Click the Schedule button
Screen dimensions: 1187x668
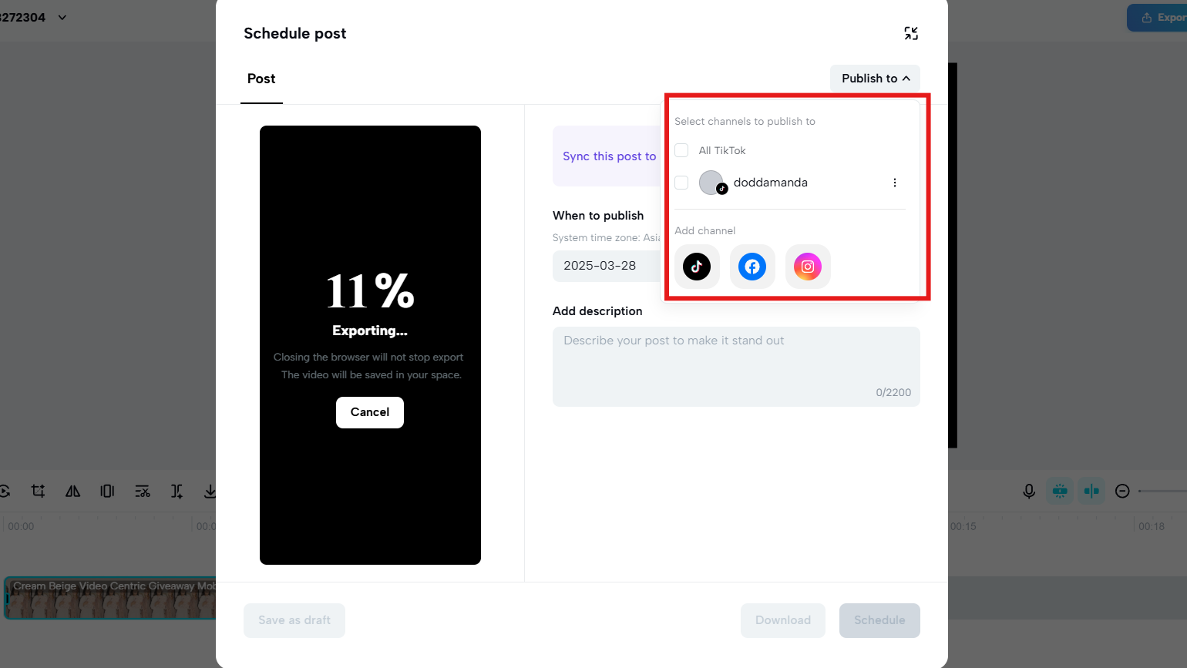(879, 620)
